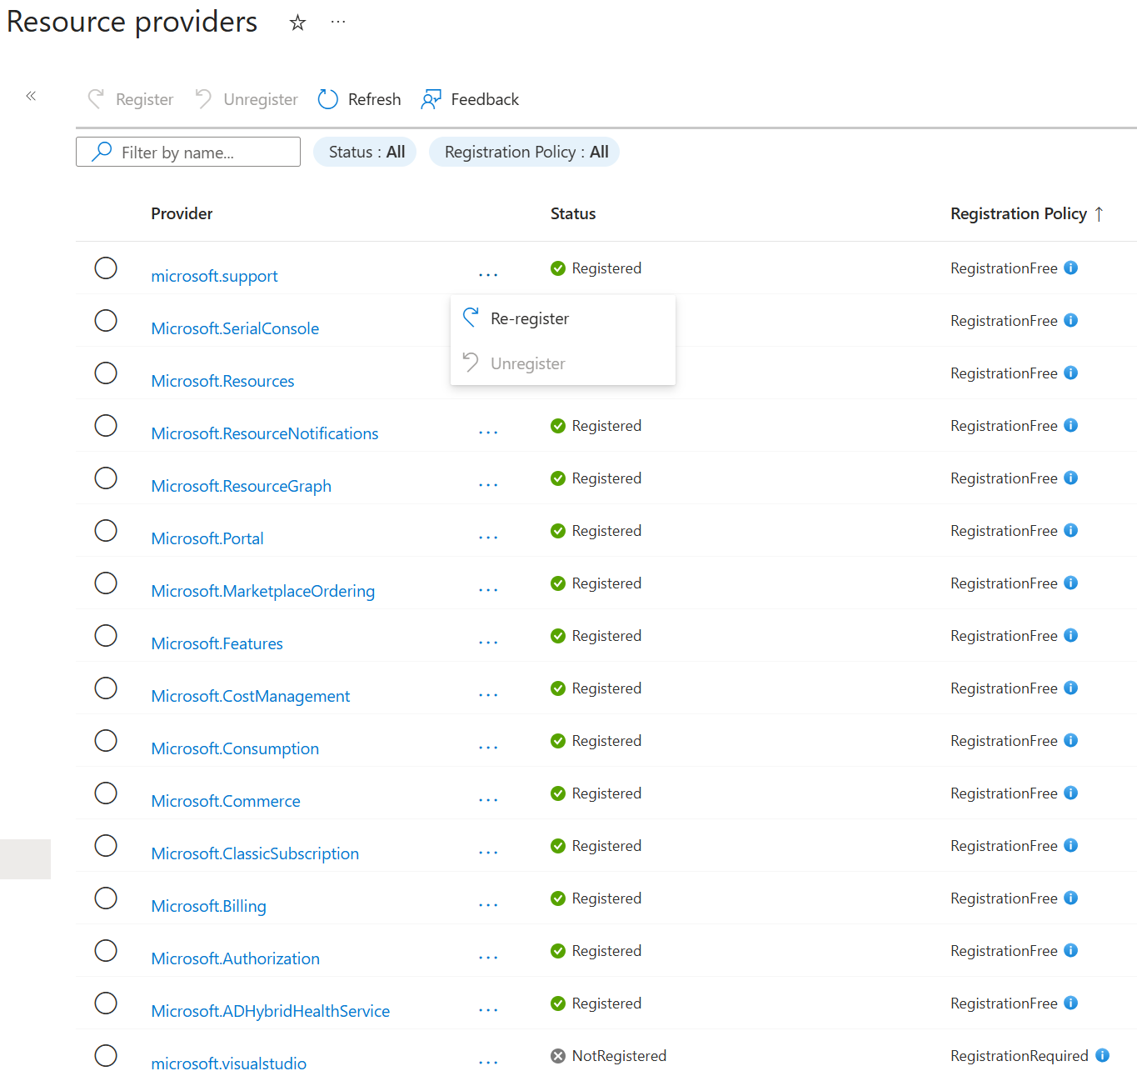Select the microsoft.visualstudio radio button
Screen dimensions: 1137x1076
[106, 1056]
